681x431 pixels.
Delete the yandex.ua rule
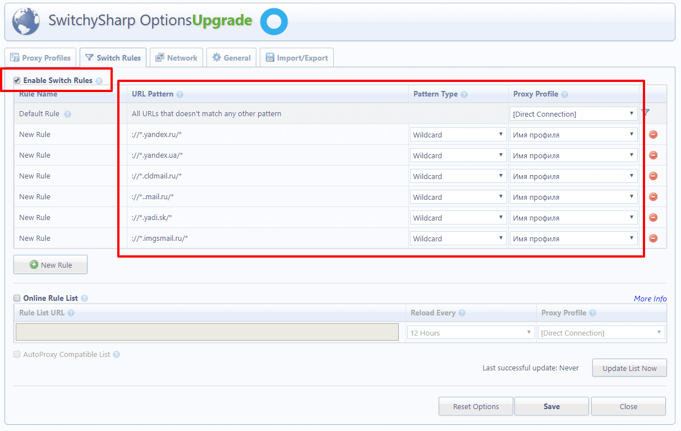point(653,155)
